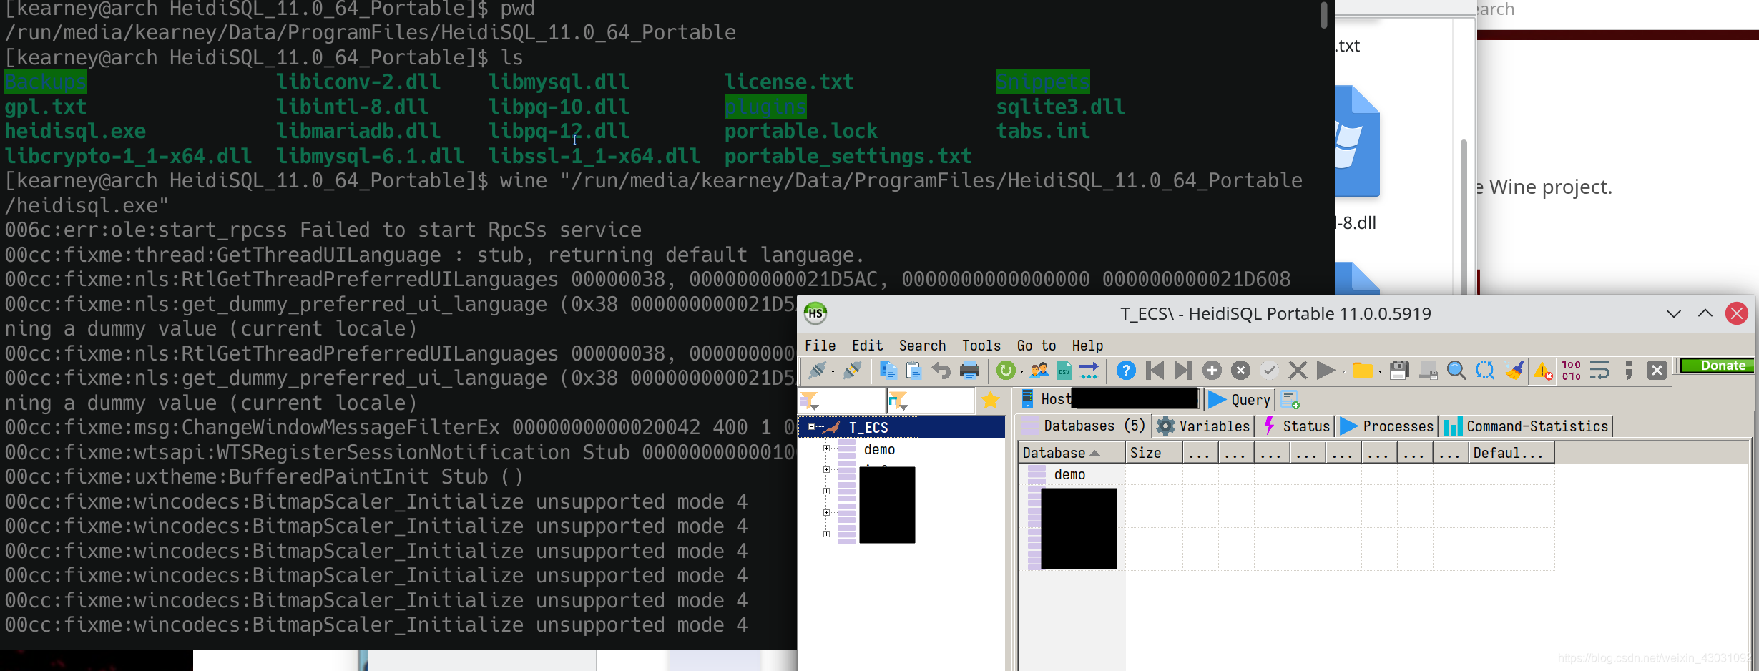Screen dimensions: 1759x671
Task: Open the session manager connect icon
Action: tap(816, 370)
